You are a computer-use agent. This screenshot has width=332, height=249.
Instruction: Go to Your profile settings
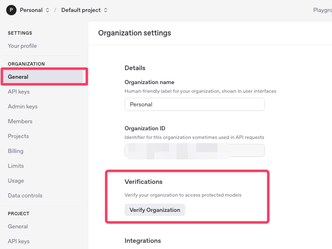coord(22,46)
